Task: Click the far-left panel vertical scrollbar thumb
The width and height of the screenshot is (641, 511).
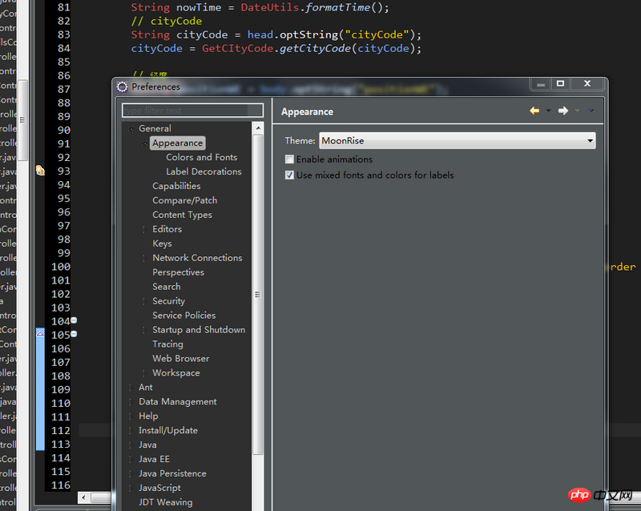Action: tap(22, 120)
